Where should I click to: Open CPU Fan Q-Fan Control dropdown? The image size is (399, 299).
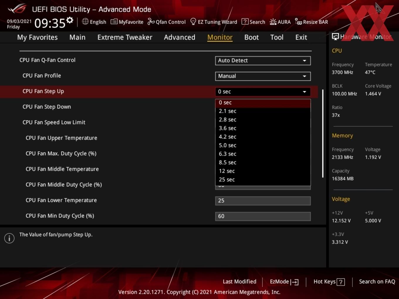263,60
